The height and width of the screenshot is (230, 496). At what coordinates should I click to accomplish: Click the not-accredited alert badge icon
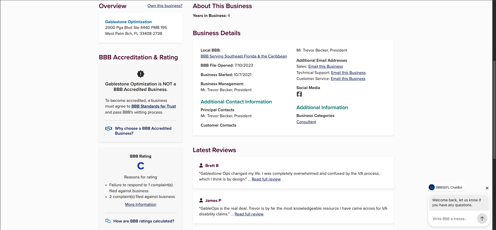(141, 74)
